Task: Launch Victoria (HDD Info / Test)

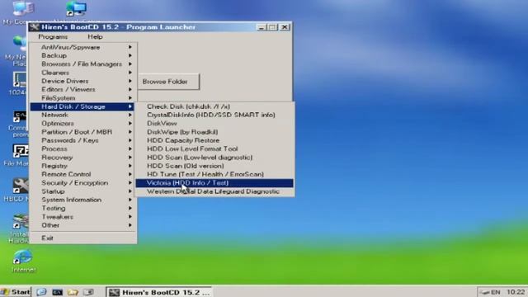Action: pos(214,183)
